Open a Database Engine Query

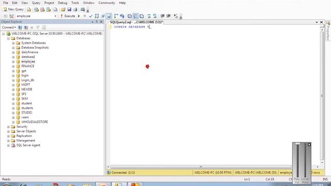pos(29,9)
